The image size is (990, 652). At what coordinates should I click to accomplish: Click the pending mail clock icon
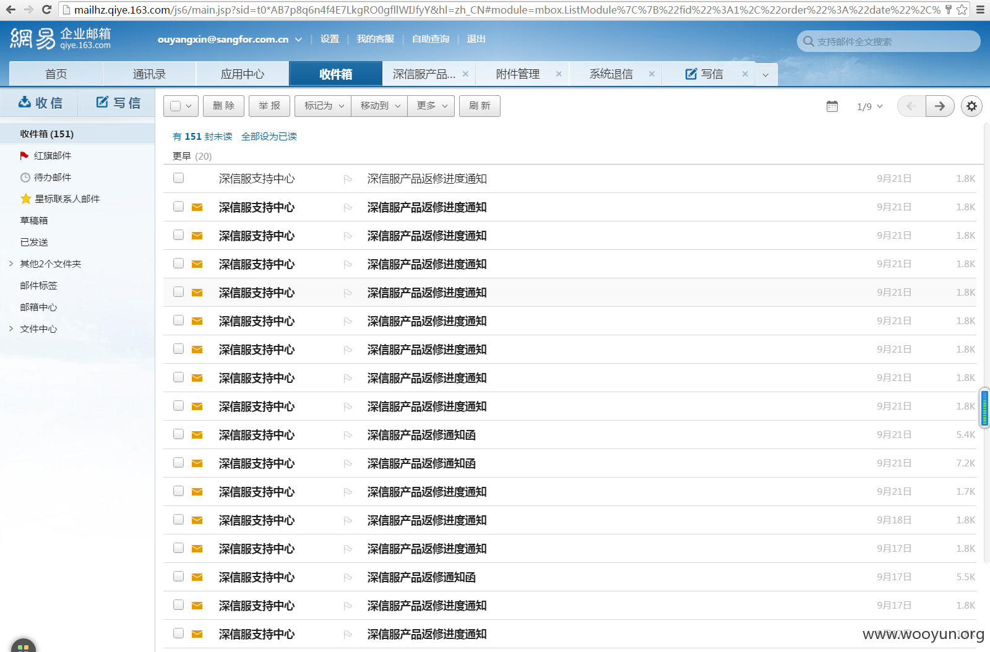pos(25,178)
